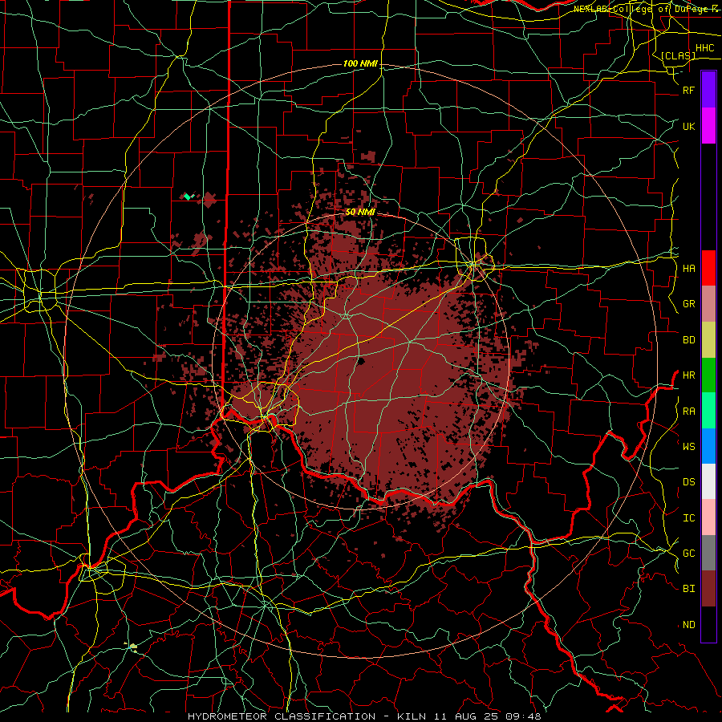Click the RA legend label

point(688,412)
